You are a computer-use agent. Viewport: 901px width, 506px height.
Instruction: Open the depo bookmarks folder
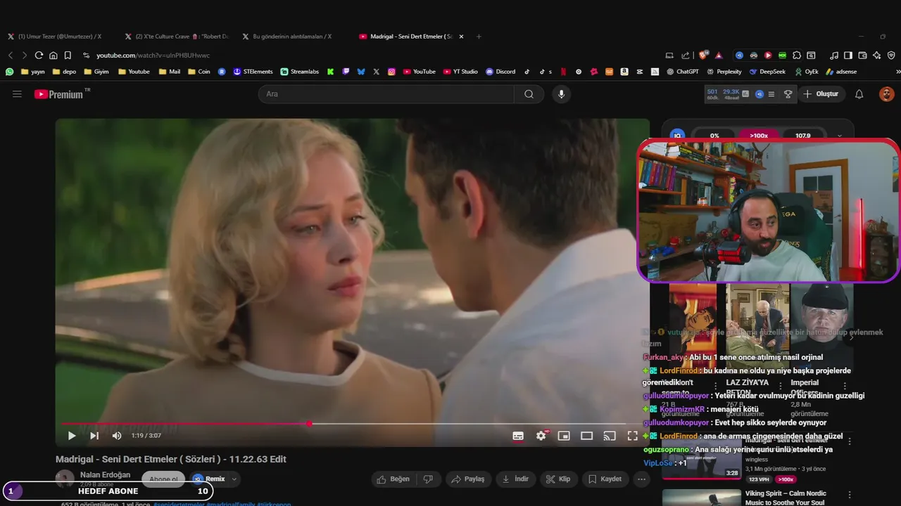coord(64,72)
